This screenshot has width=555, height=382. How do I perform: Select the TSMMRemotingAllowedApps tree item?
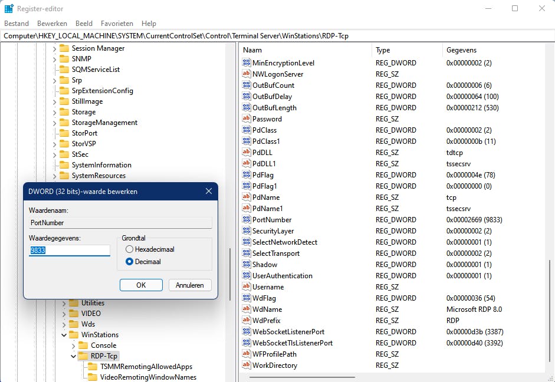(146, 367)
